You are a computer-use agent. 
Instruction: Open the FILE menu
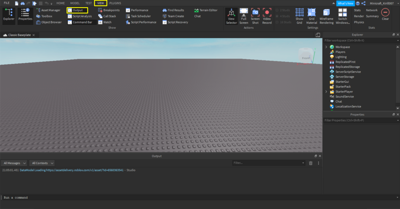7,3
